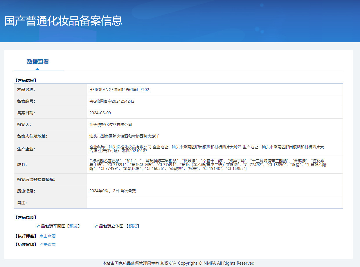Image resolution: width=360 pixels, height=267 pixels.
Task: Click the 历史记录 label cell
Action: click(x=50, y=191)
